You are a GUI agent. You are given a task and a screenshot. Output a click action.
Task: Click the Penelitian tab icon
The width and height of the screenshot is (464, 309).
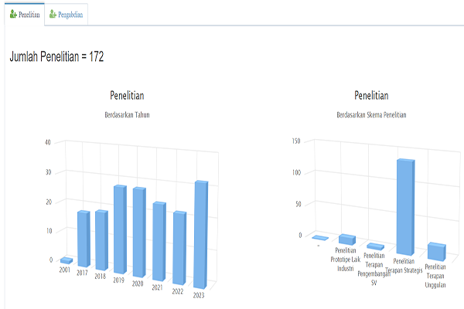pos(13,14)
